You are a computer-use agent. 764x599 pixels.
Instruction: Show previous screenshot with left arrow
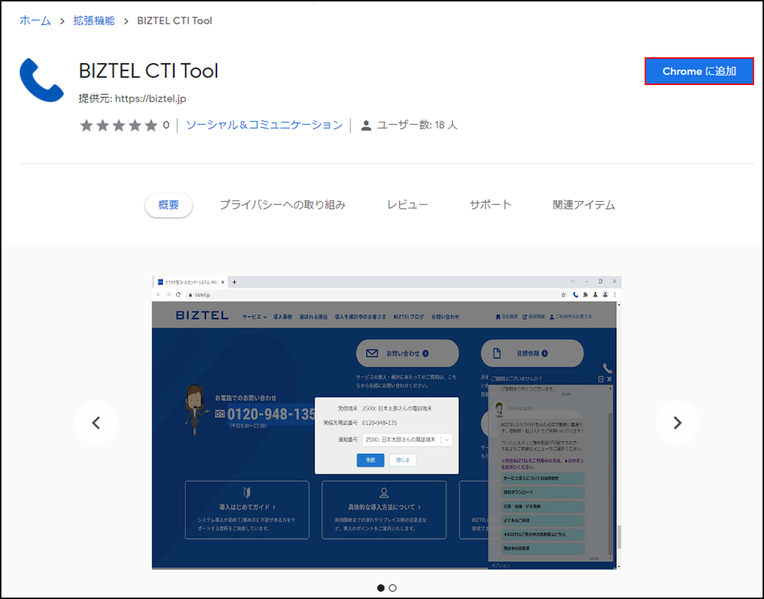(96, 423)
